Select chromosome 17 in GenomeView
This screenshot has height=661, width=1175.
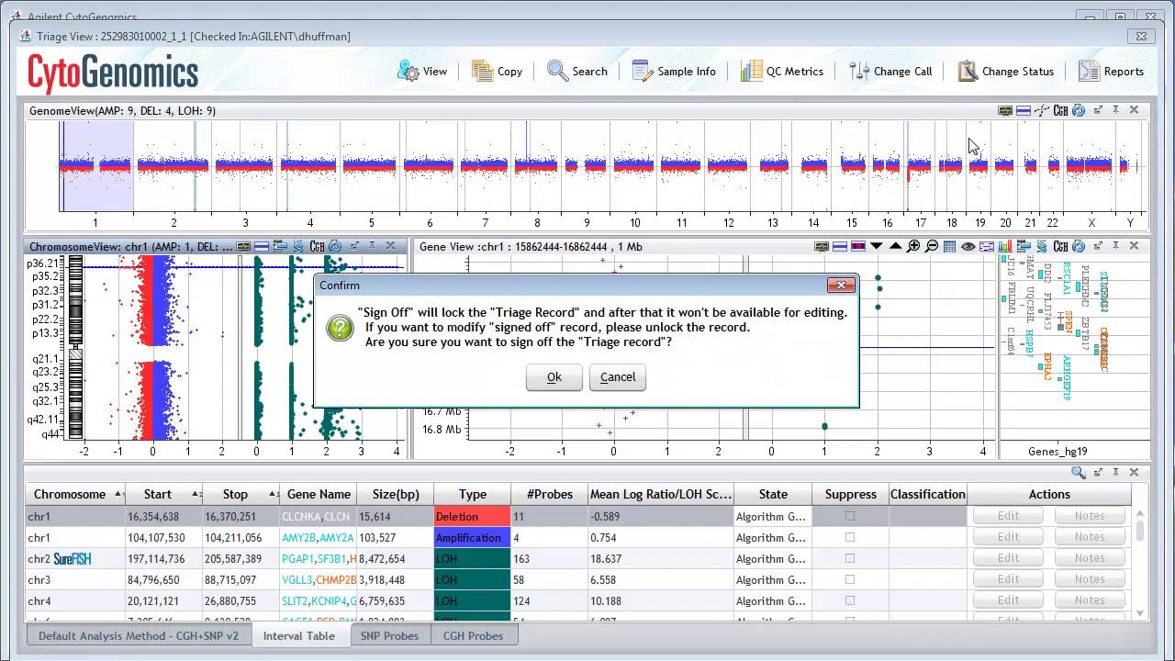[x=920, y=222]
